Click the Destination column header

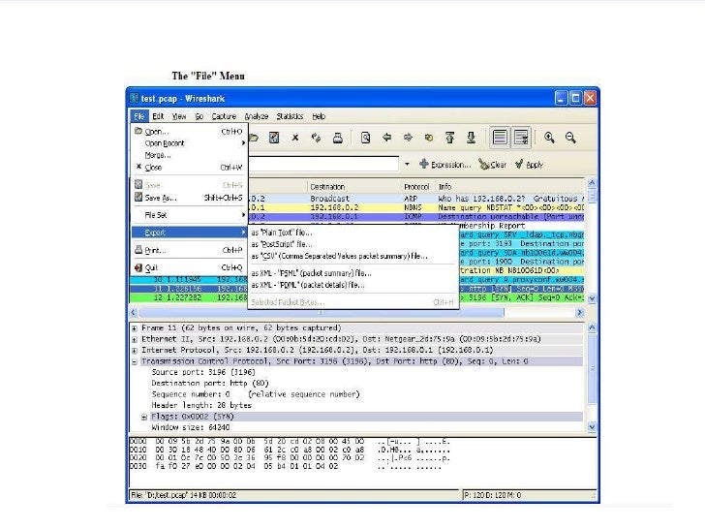354,186
